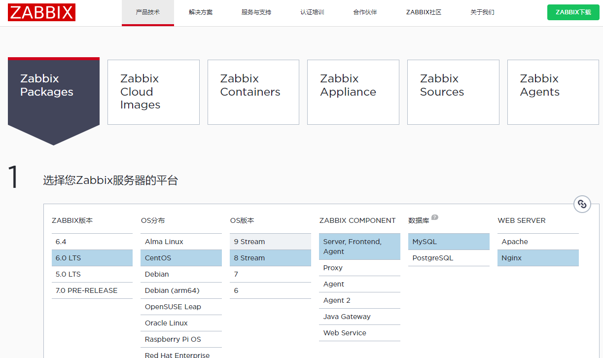Switch to Zabbix Appliance tab
Viewport: 603px width, 358px height.
coord(353,92)
